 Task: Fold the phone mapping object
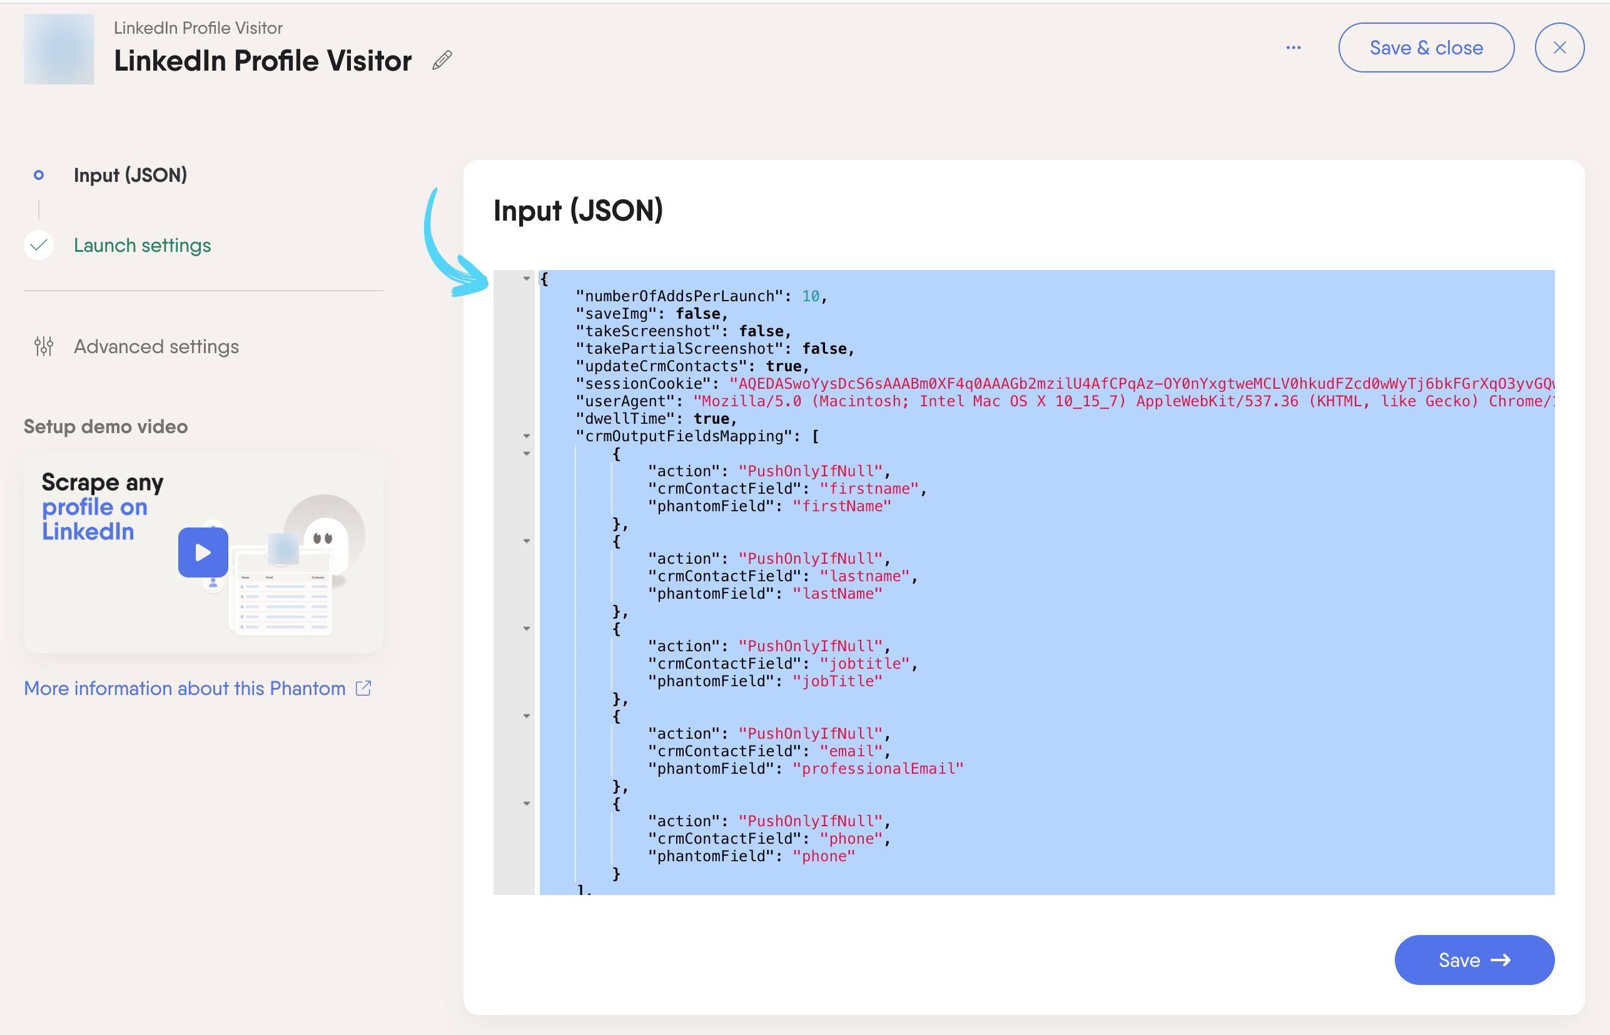(526, 803)
